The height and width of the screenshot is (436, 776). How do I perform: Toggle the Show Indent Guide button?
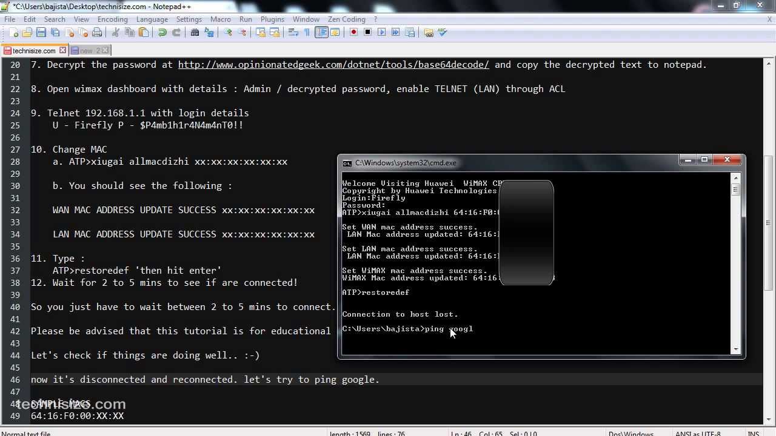[x=321, y=32]
